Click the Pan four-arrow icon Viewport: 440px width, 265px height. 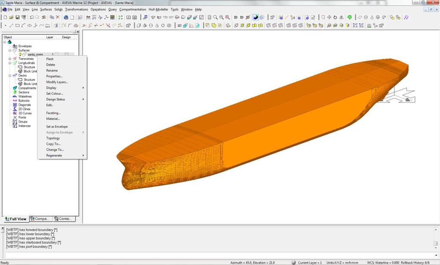[329, 17]
